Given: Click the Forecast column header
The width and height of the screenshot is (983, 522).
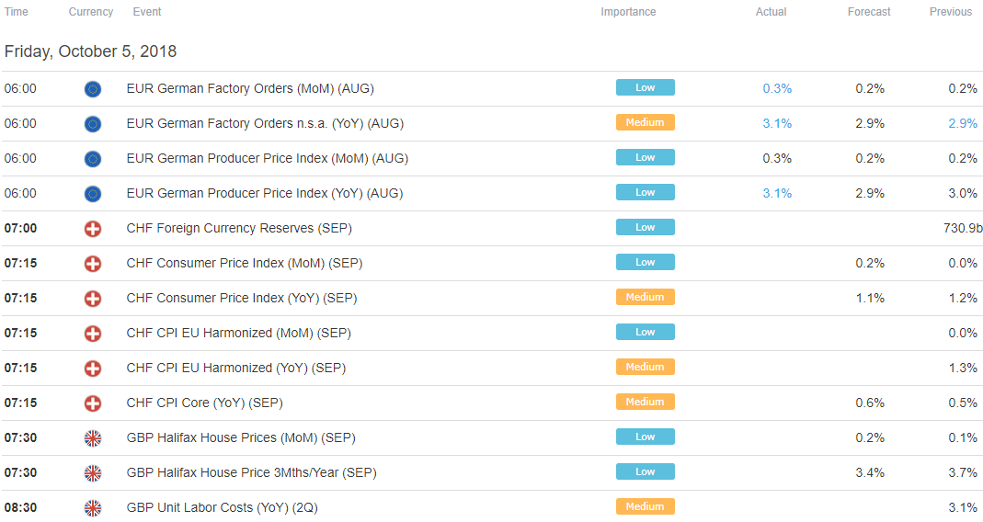Looking at the screenshot, I should tap(869, 12).
